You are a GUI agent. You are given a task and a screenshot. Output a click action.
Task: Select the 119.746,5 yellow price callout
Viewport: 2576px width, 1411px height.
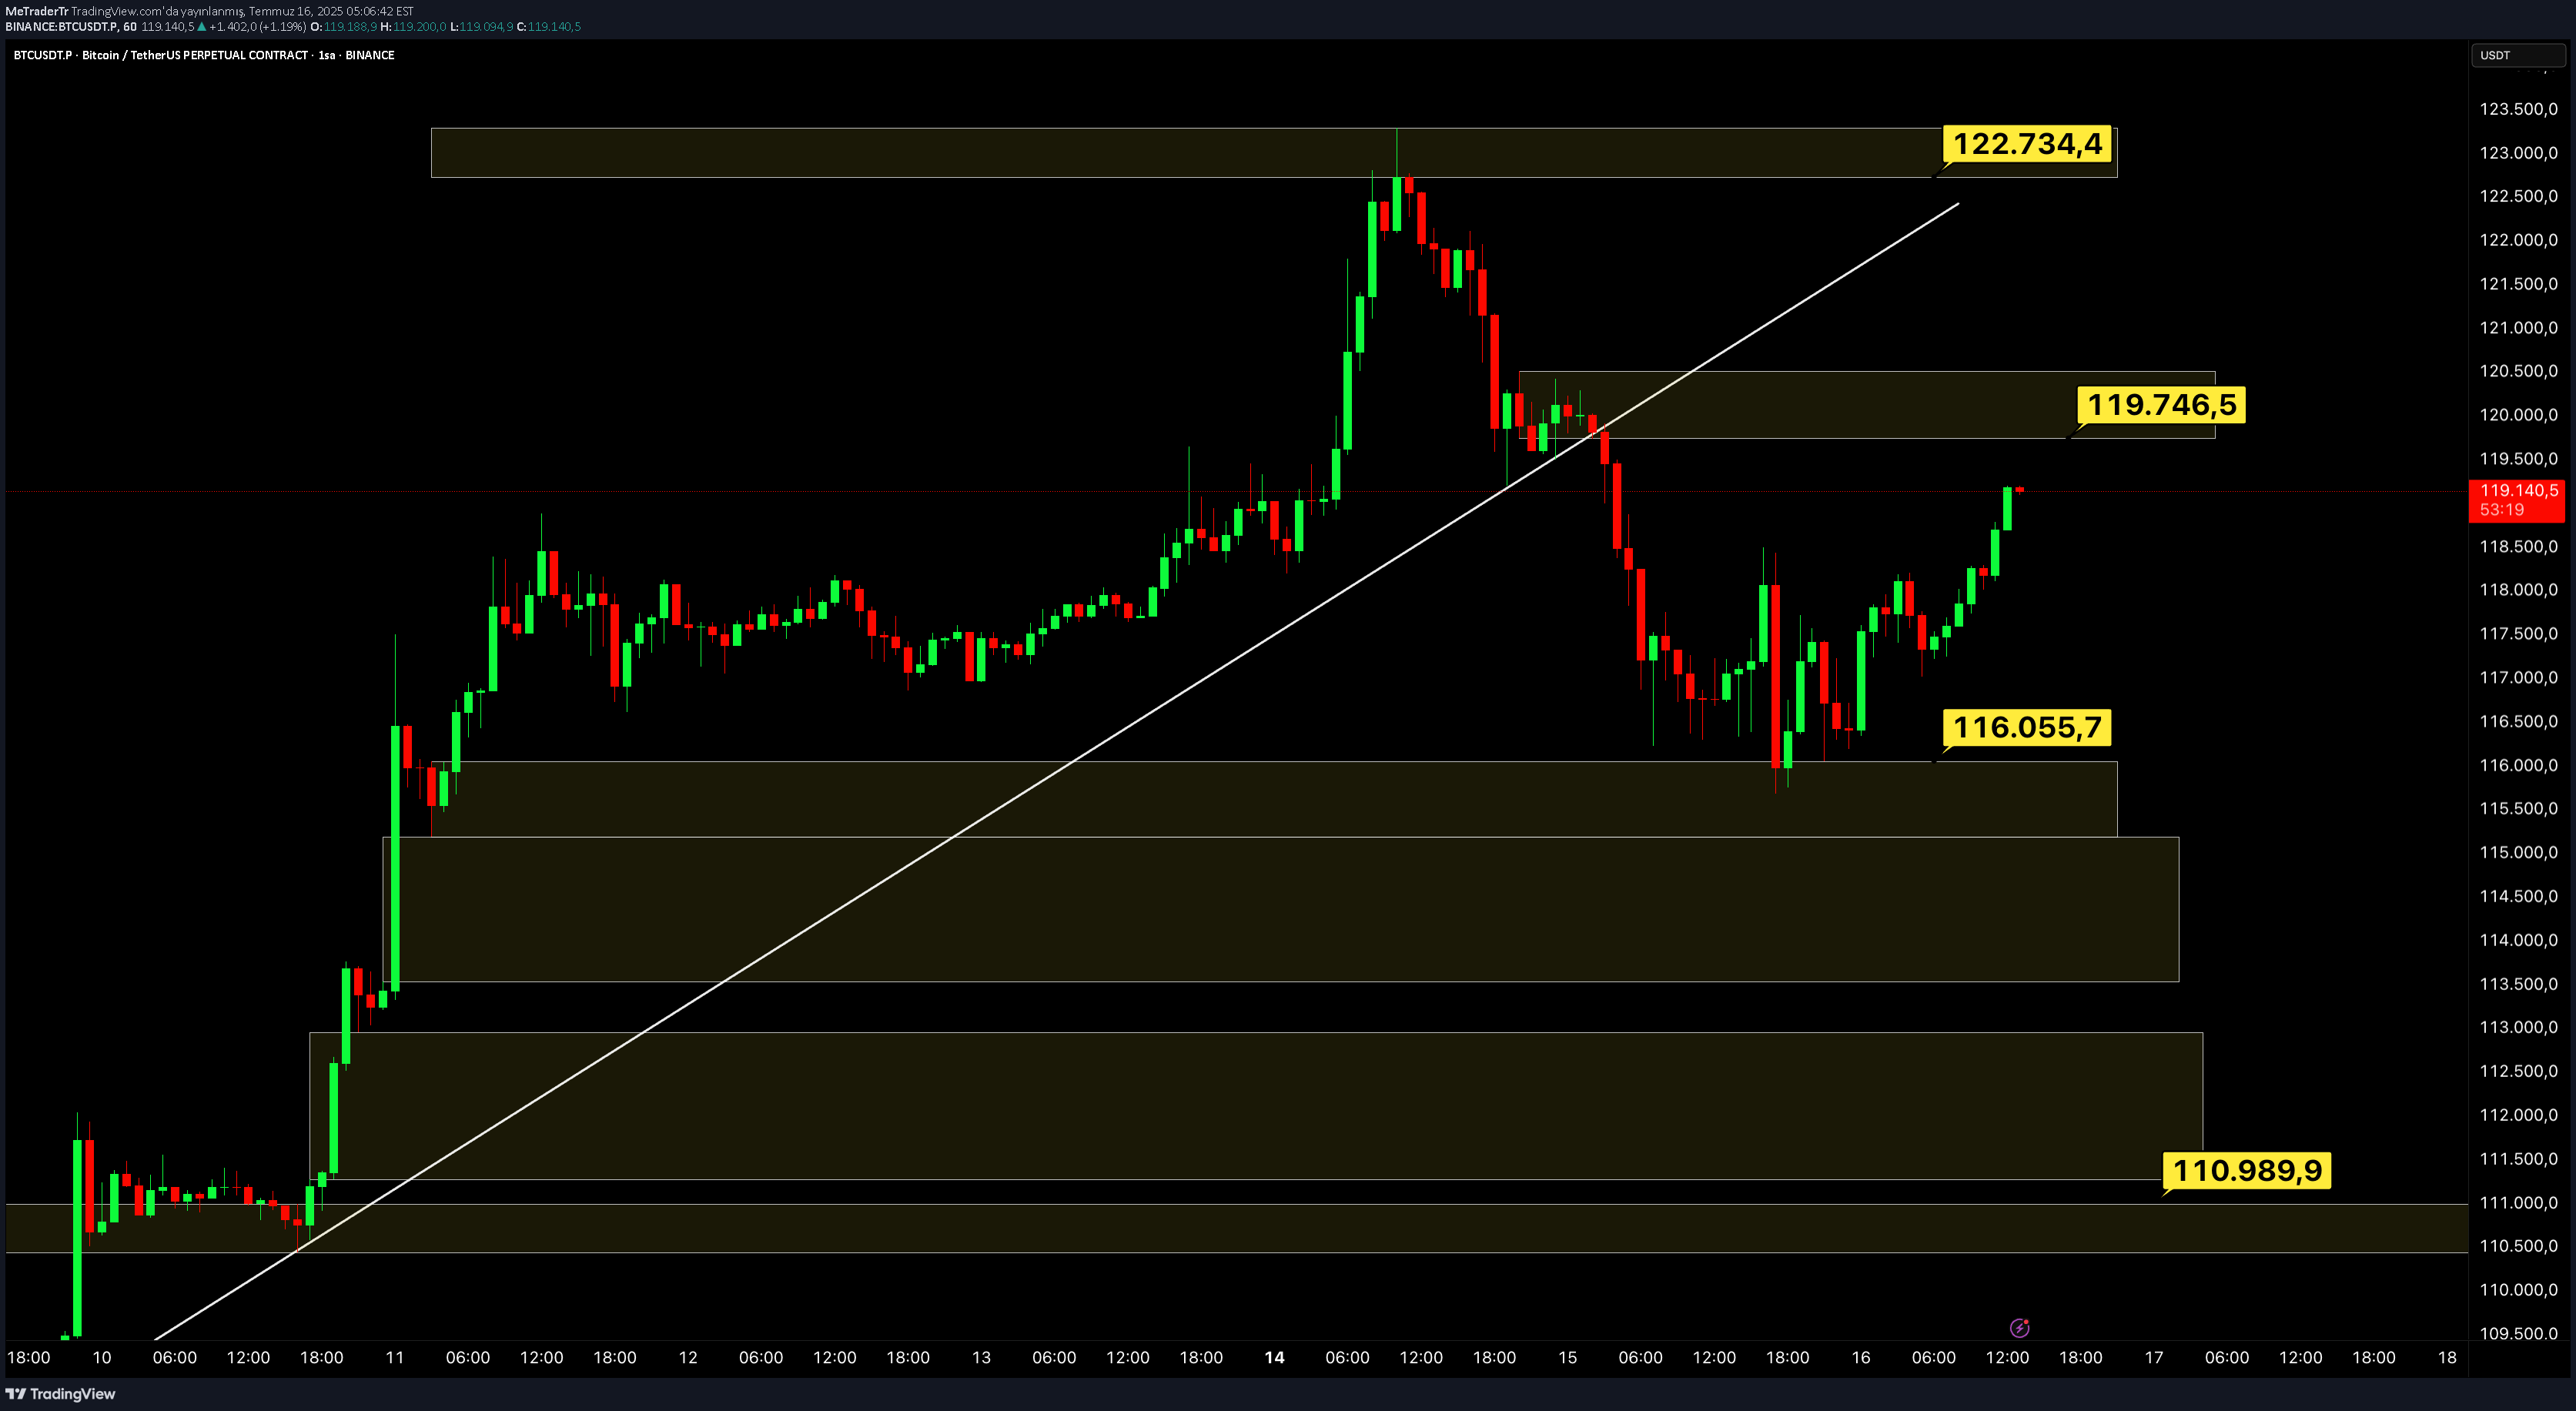click(2161, 405)
